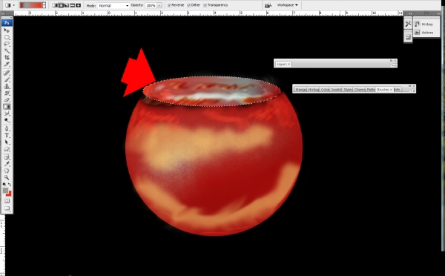Toggle the Dither checkbox
The image size is (445, 276).
tap(188, 5)
